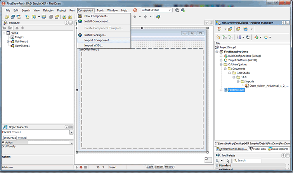This screenshot has height=173, width=293.
Task: Open the Object Inspector instance dropdown
Action: click(x=71, y=132)
